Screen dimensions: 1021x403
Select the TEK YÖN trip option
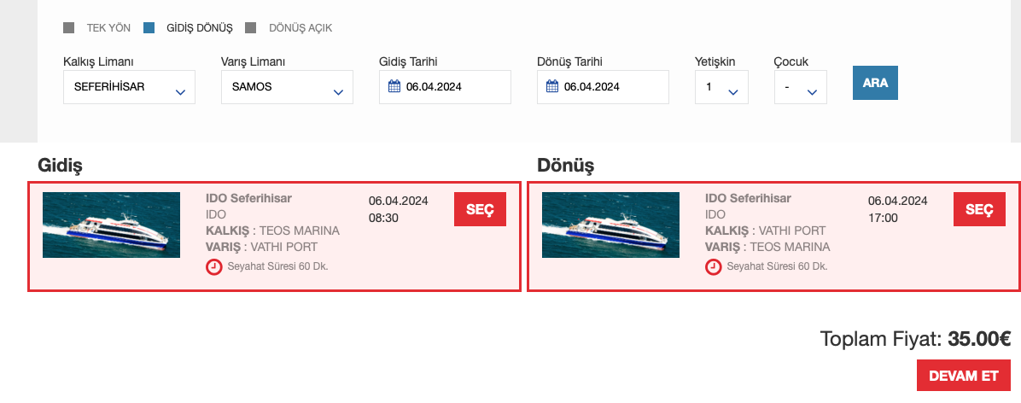click(x=69, y=28)
